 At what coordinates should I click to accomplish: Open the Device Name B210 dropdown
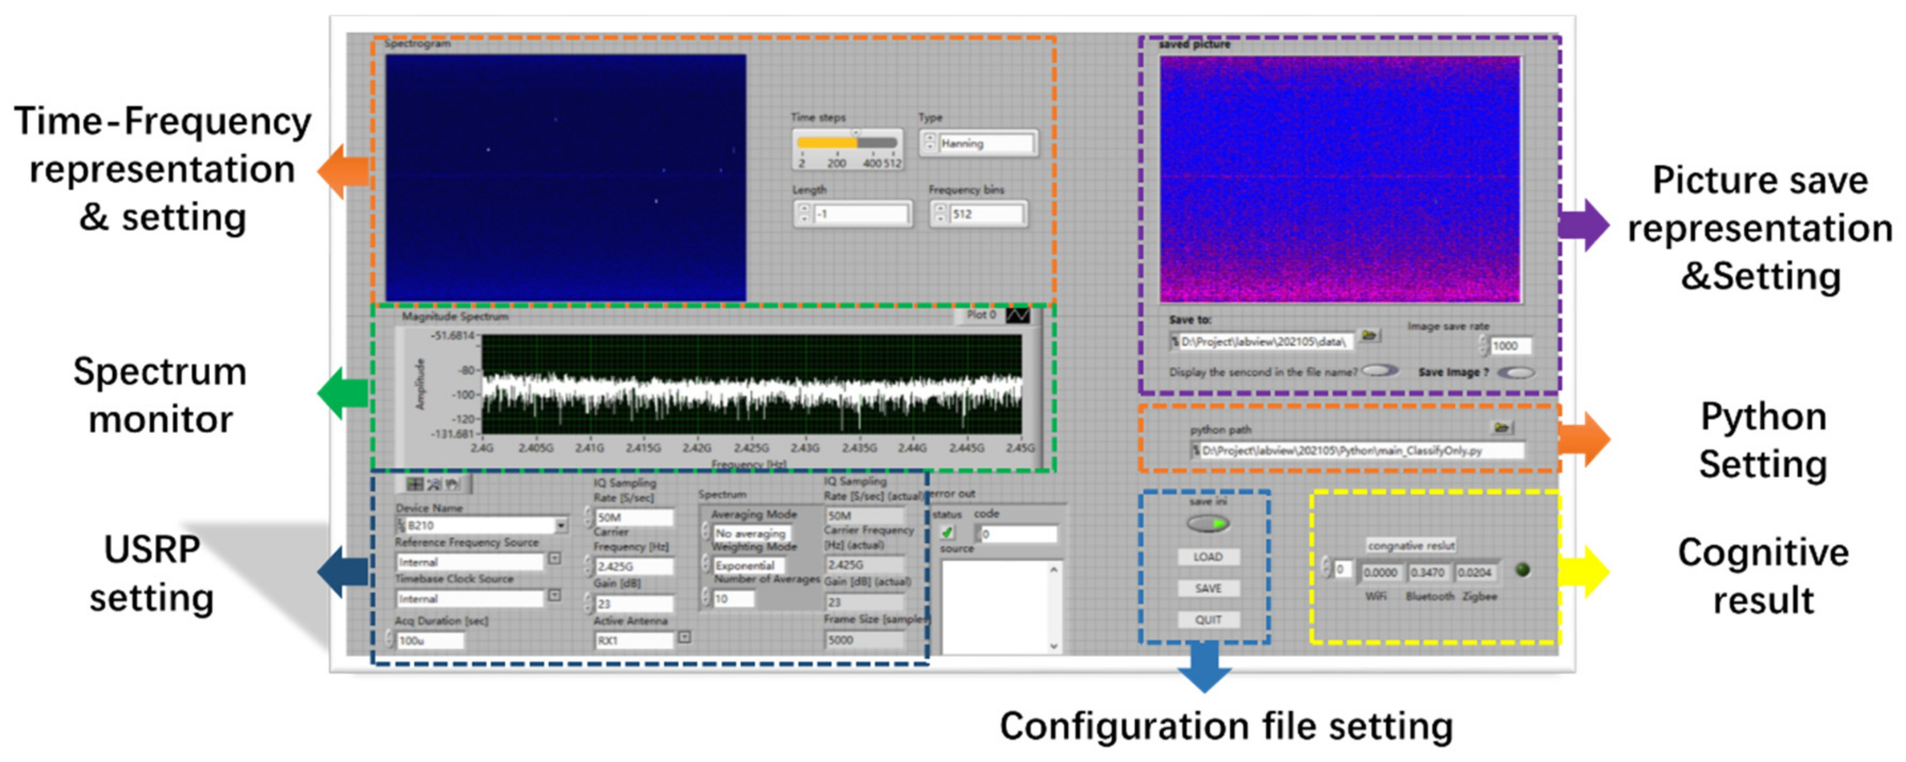click(562, 526)
